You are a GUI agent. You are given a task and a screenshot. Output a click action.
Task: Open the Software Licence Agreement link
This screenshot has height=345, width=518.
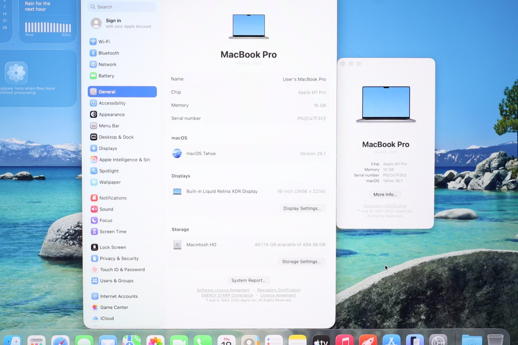[x=223, y=290]
